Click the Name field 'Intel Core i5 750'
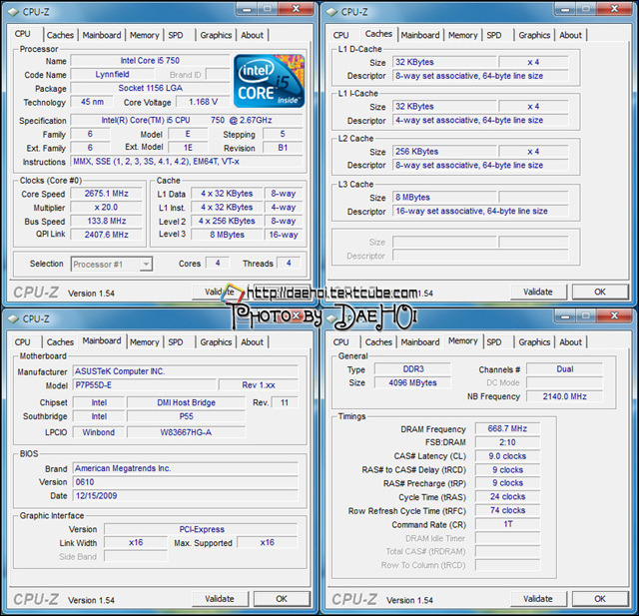This screenshot has width=639, height=616. 150,61
